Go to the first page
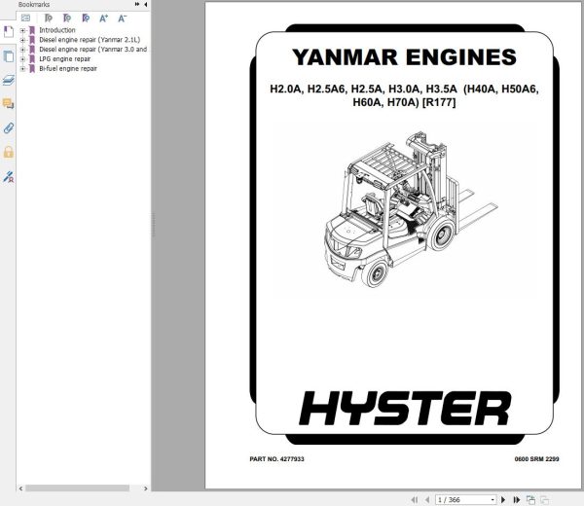This screenshot has width=584, height=506. pos(415,499)
